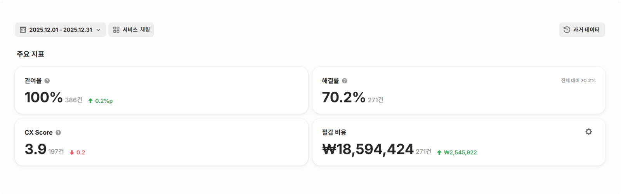621x194 pixels.
Task: Click the history clock icon
Action: (x=567, y=30)
